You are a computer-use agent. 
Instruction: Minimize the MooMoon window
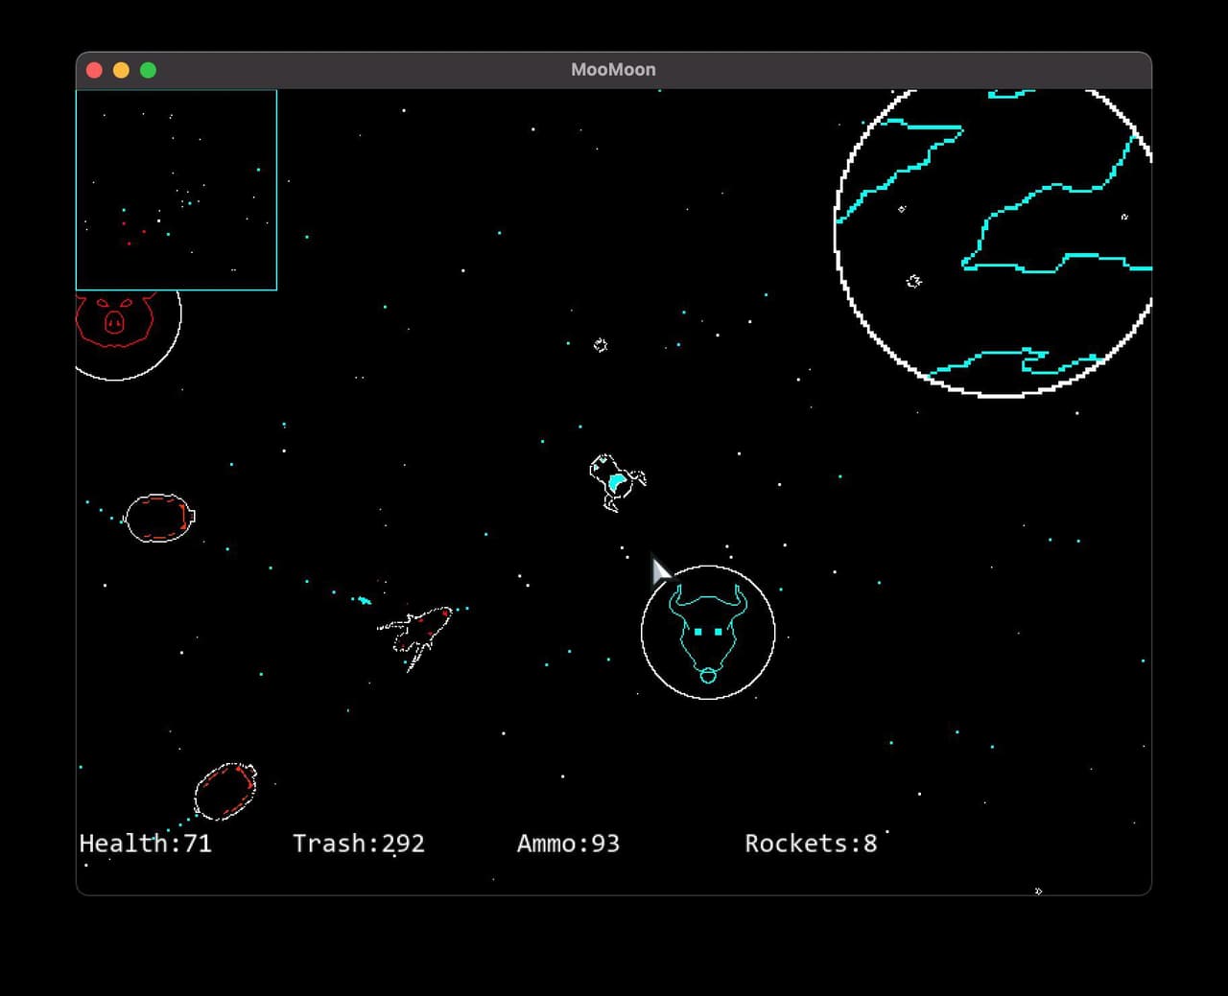(121, 70)
